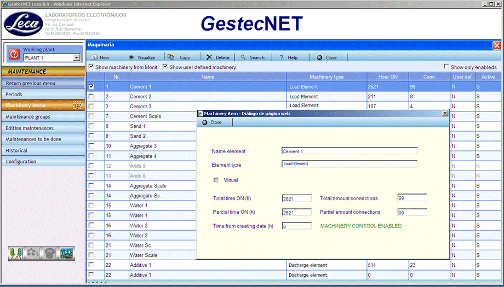Click the Leca logo
504x287 pixels.
(23, 24)
